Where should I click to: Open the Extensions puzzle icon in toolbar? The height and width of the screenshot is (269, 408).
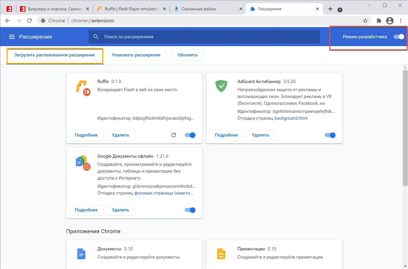(379, 21)
